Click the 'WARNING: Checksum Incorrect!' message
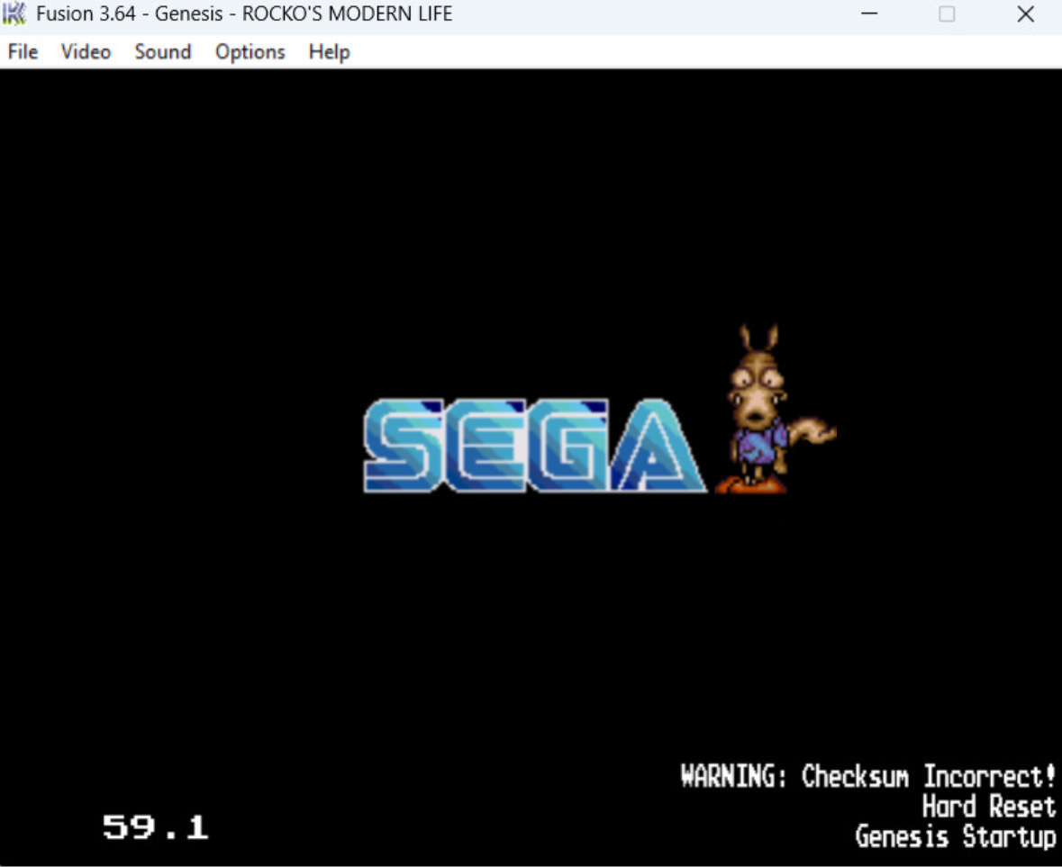1062x867 pixels. click(x=868, y=776)
